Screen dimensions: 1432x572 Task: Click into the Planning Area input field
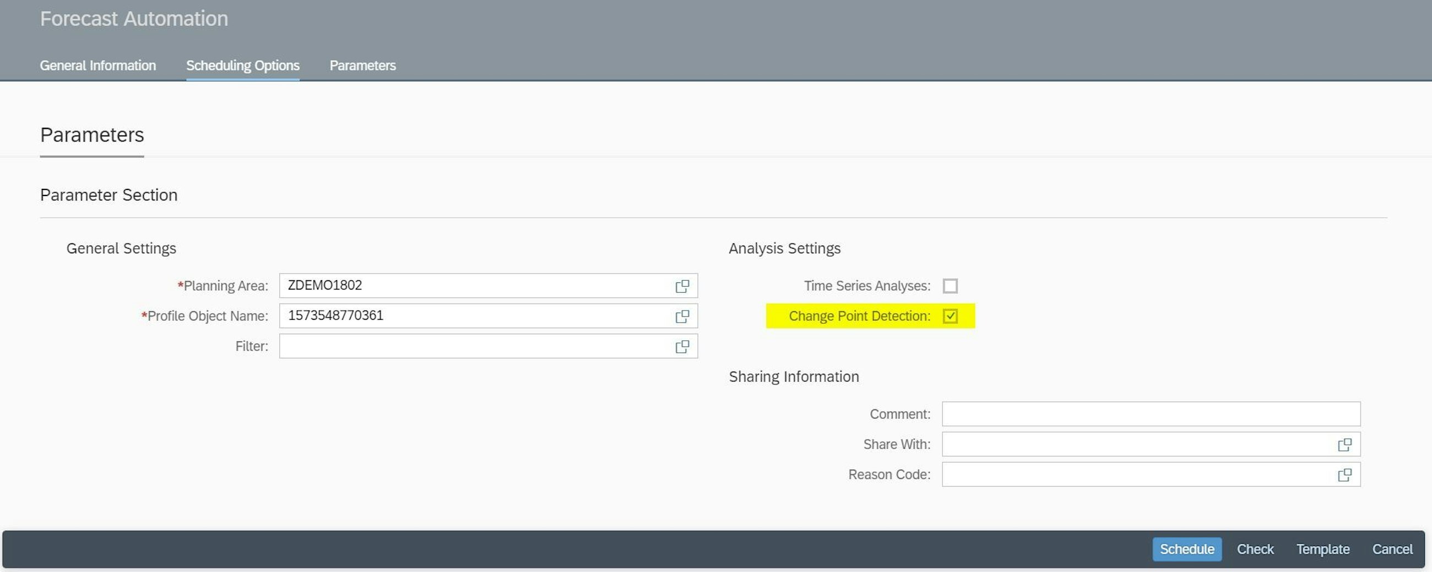(x=473, y=286)
